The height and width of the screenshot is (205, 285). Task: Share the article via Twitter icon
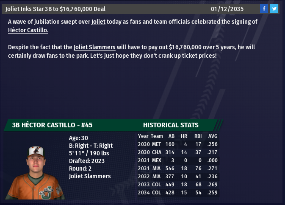[x=274, y=8]
